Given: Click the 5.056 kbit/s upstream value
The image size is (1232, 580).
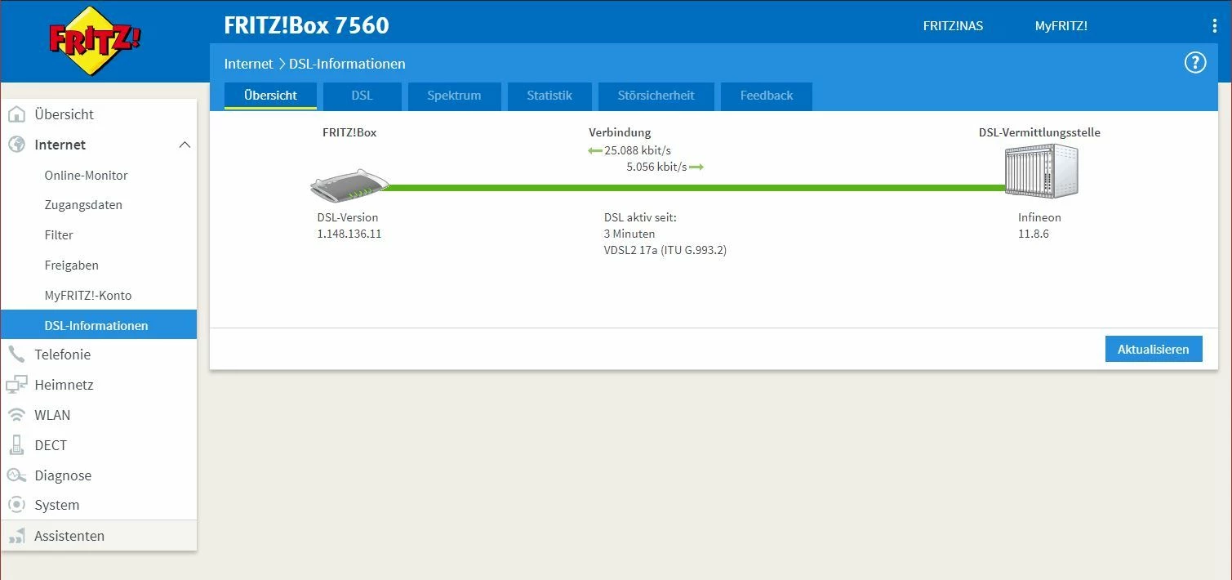Looking at the screenshot, I should pos(656,167).
